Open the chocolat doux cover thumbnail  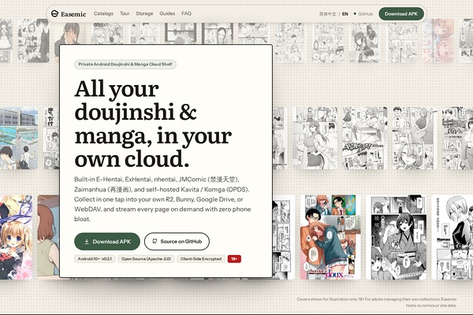coord(330,237)
